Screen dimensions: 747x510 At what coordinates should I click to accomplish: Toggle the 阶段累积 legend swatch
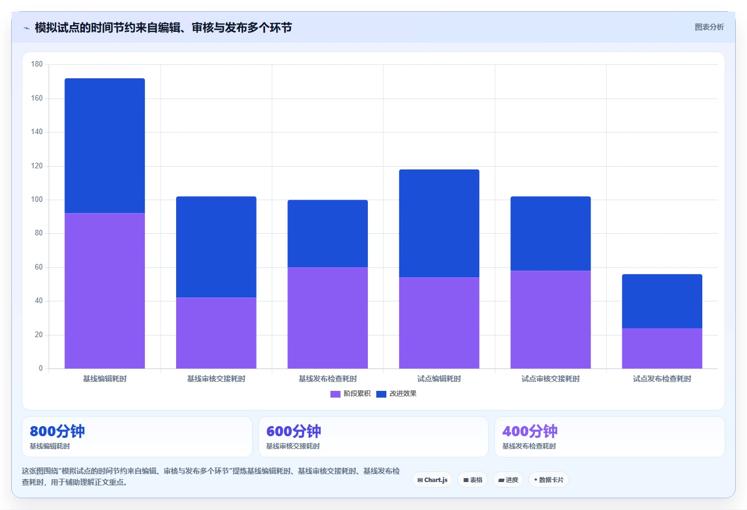click(335, 394)
